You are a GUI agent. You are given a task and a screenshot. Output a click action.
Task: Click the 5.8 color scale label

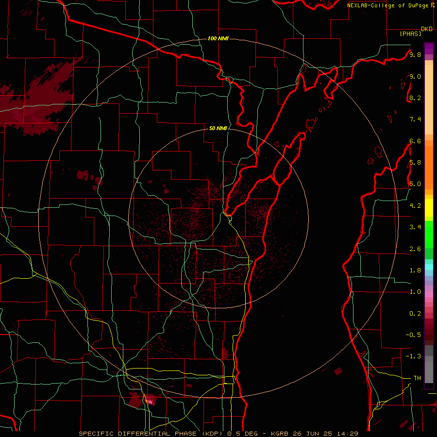415,163
